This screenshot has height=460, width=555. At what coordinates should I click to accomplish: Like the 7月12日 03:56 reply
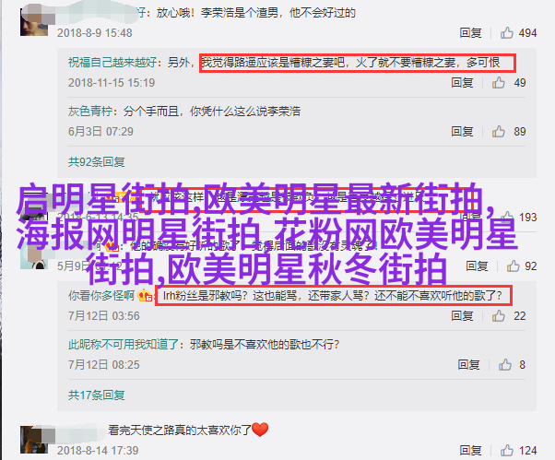point(498,315)
